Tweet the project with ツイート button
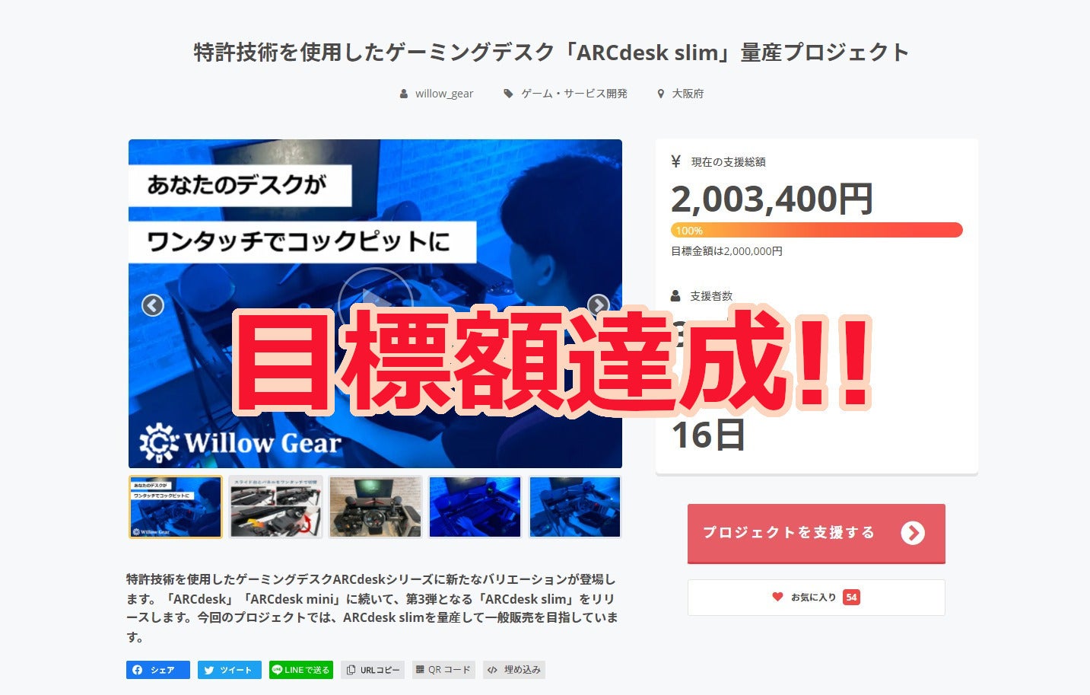1090x695 pixels. 230,670
